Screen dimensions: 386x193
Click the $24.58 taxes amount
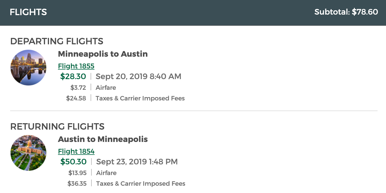point(76,98)
